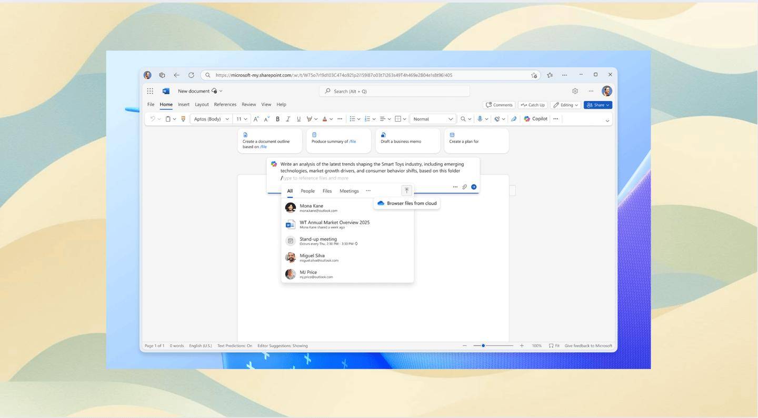
Task: Adjust the zoom slider in status bar
Action: pyautogui.click(x=483, y=346)
